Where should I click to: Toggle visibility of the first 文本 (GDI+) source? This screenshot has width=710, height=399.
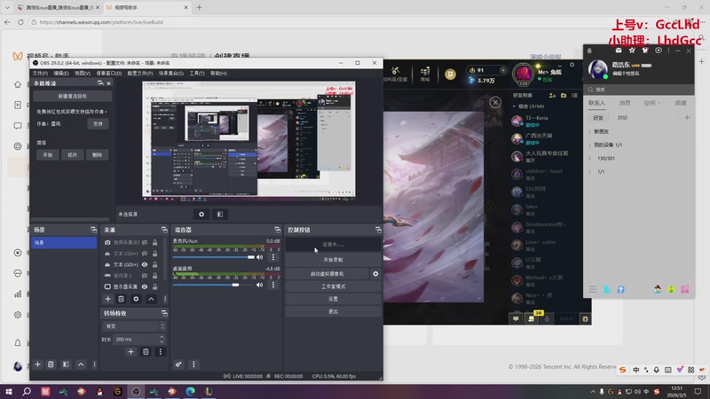(x=145, y=254)
